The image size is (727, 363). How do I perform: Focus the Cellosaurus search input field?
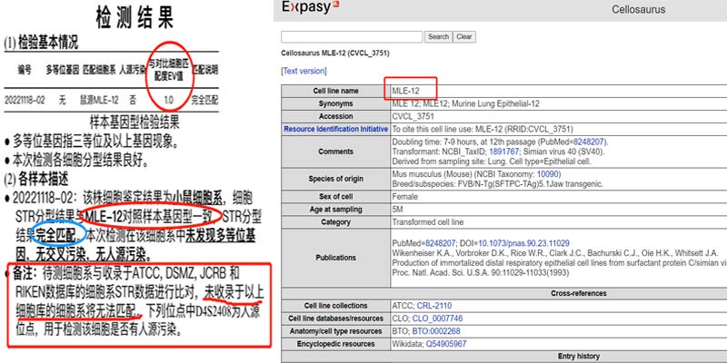pos(352,37)
